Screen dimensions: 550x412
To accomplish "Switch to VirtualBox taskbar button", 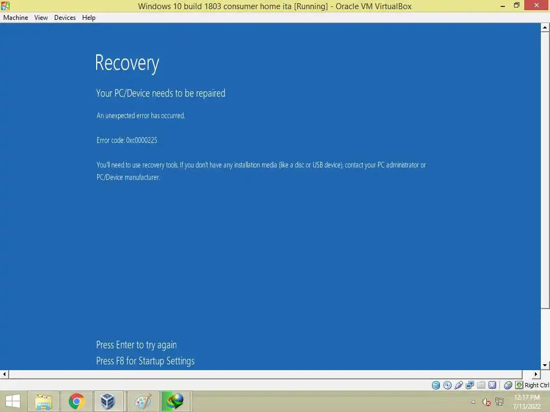I will tap(107, 401).
